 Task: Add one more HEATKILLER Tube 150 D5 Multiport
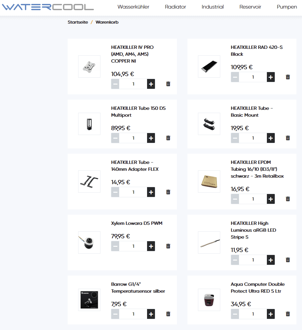151,138
